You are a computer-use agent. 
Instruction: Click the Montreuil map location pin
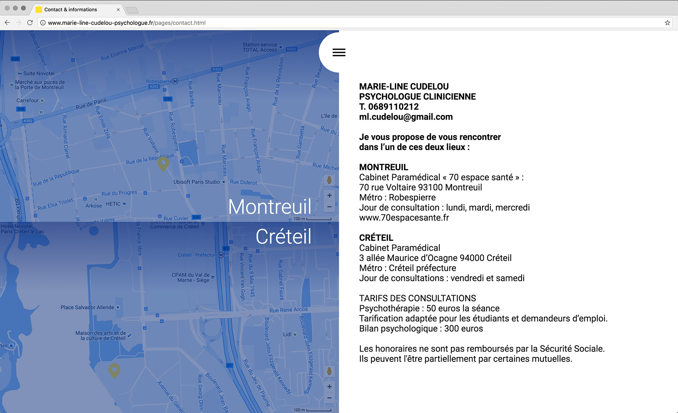click(x=163, y=163)
